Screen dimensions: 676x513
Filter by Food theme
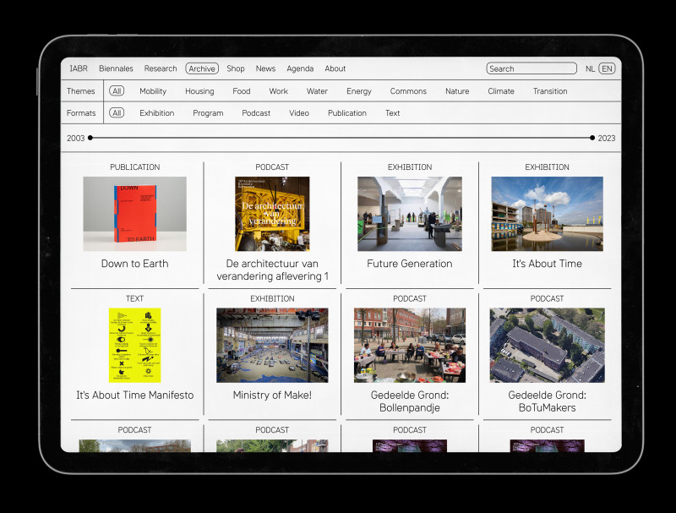[242, 91]
